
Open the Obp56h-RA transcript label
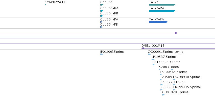pyautogui.click(x=109, y=8)
